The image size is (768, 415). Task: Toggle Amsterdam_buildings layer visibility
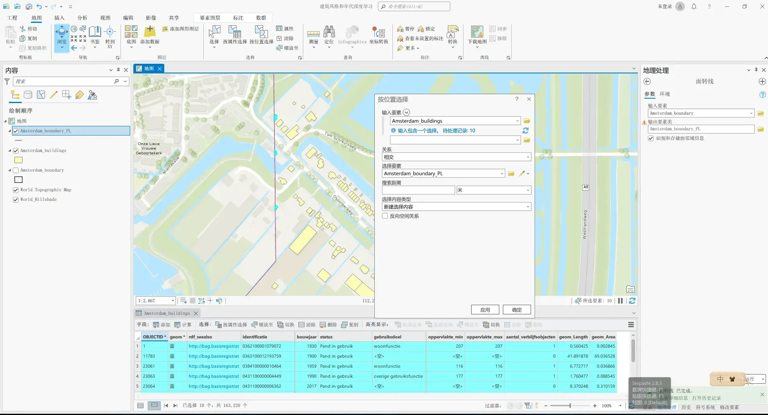pos(16,151)
